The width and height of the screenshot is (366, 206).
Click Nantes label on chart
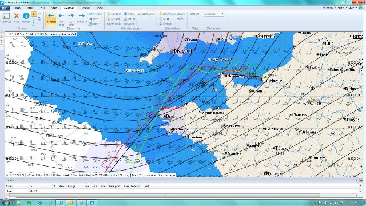[234, 153]
